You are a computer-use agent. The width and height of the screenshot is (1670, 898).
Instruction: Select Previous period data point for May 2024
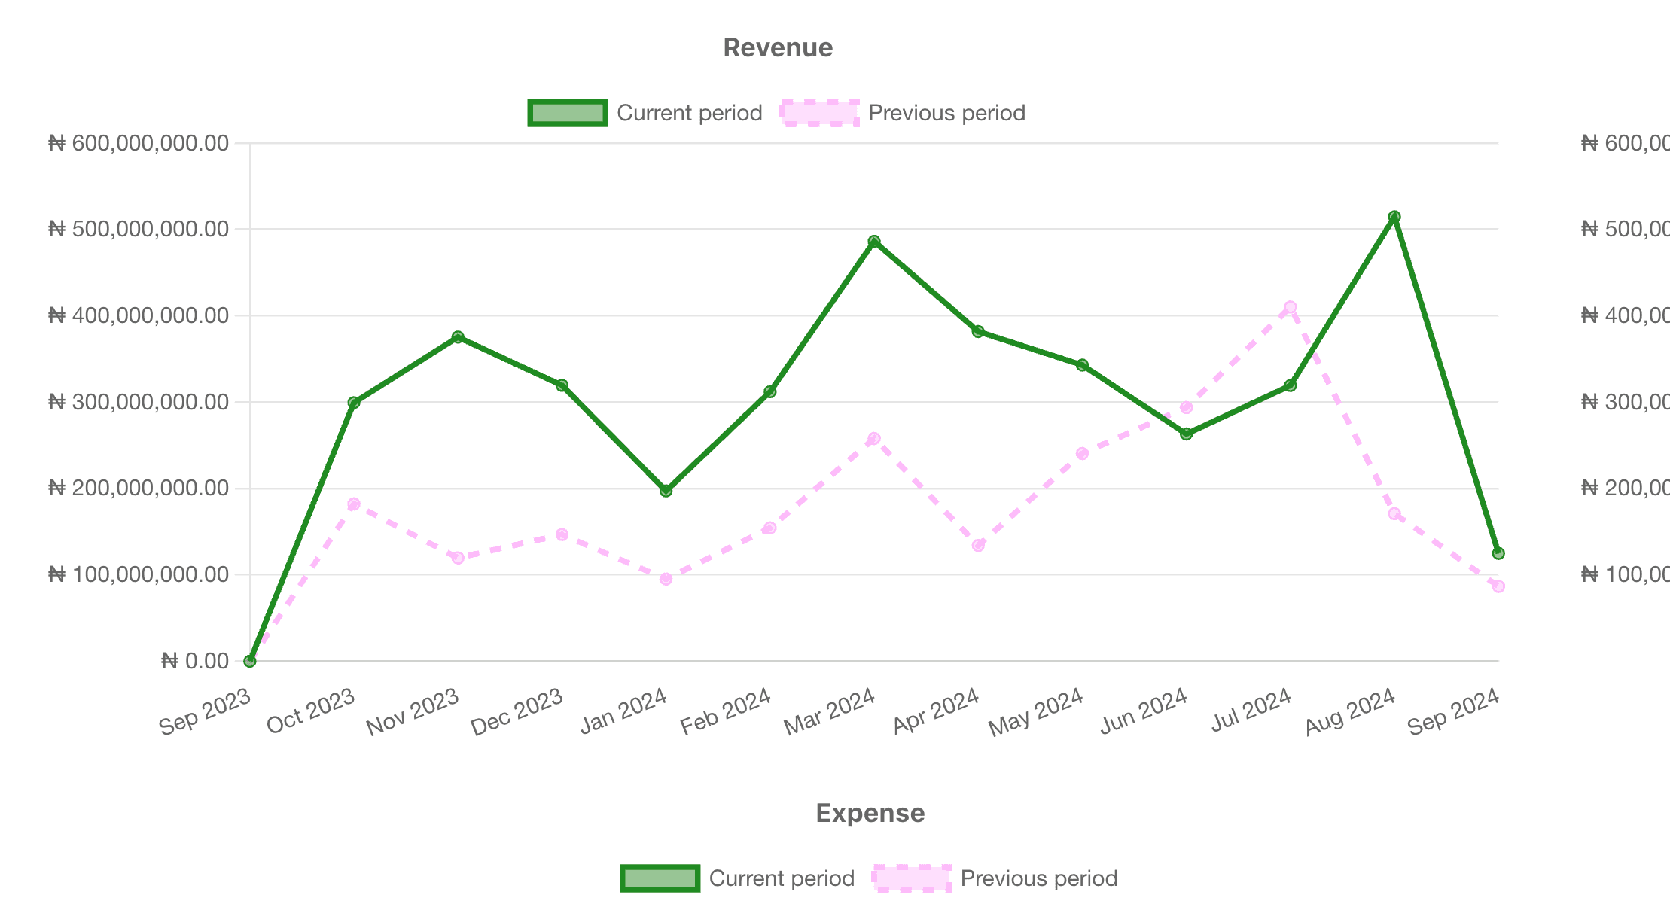pos(1082,454)
